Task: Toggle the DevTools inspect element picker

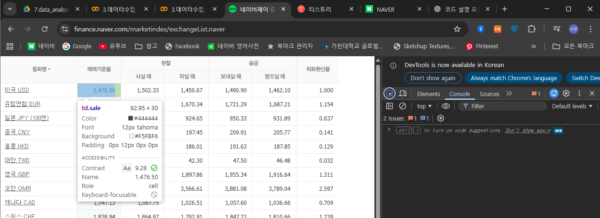Action: click(390, 93)
